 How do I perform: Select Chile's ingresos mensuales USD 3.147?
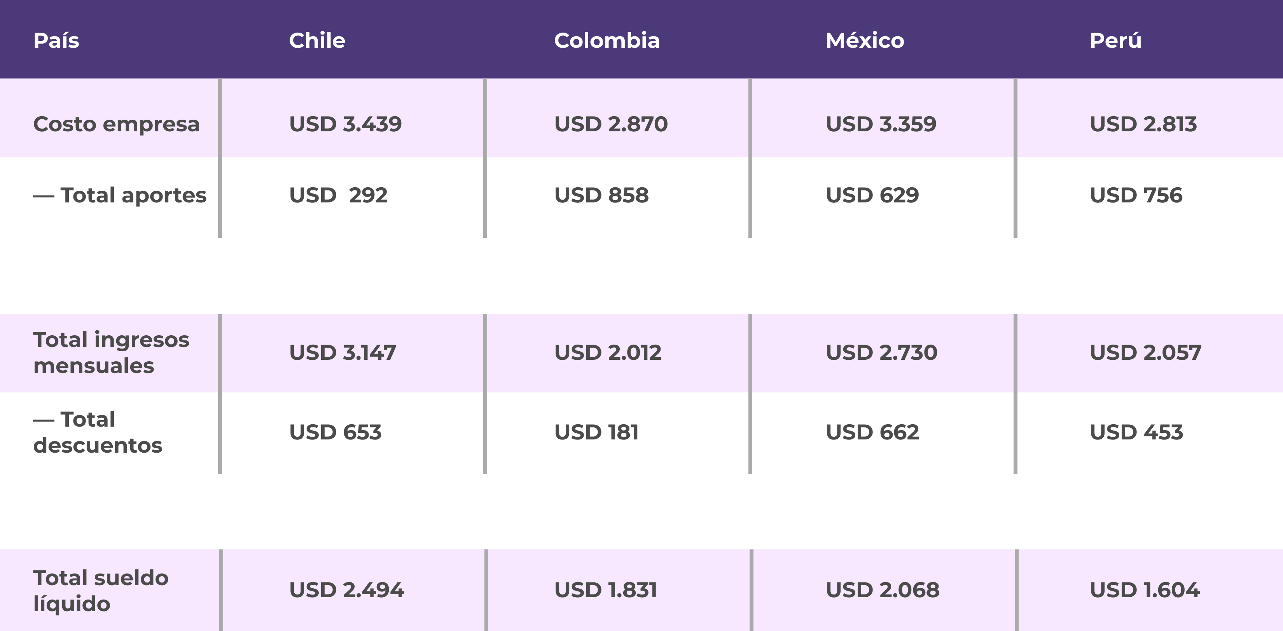tap(342, 352)
